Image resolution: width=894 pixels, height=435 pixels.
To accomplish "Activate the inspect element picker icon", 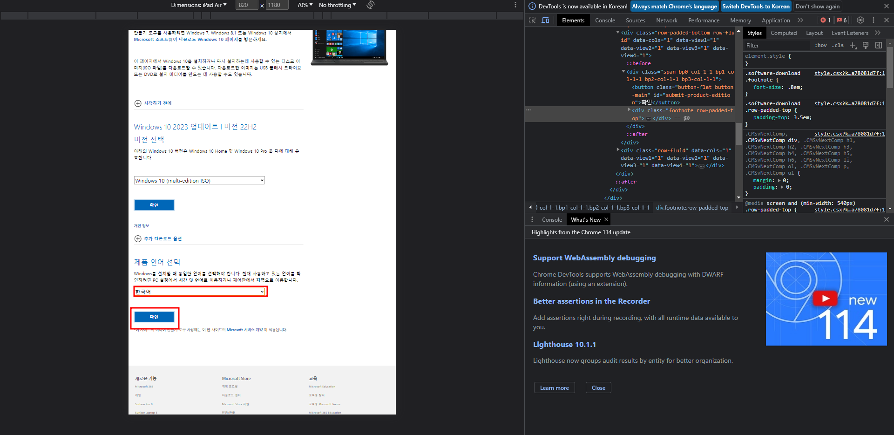I will point(532,20).
